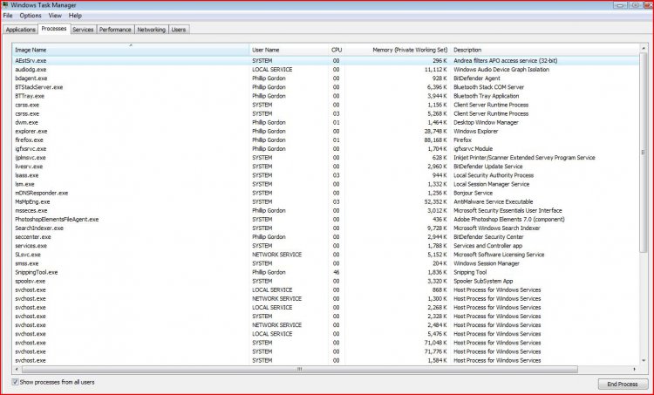Click the Windows Audio Device Graph Isolation description

(x=501, y=69)
